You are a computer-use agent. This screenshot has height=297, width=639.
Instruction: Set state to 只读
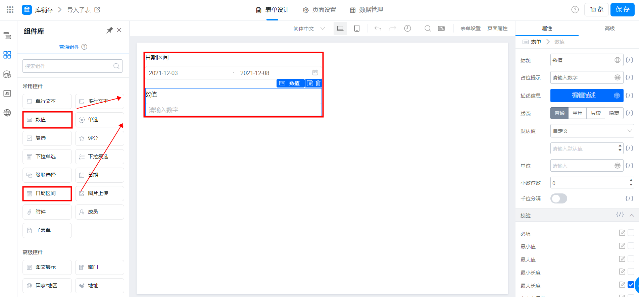[x=596, y=113]
